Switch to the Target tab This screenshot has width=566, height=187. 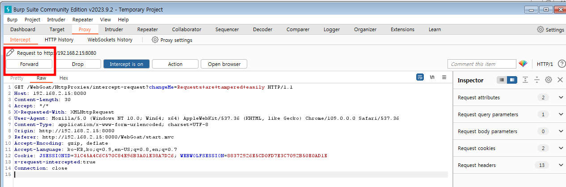coord(57,29)
